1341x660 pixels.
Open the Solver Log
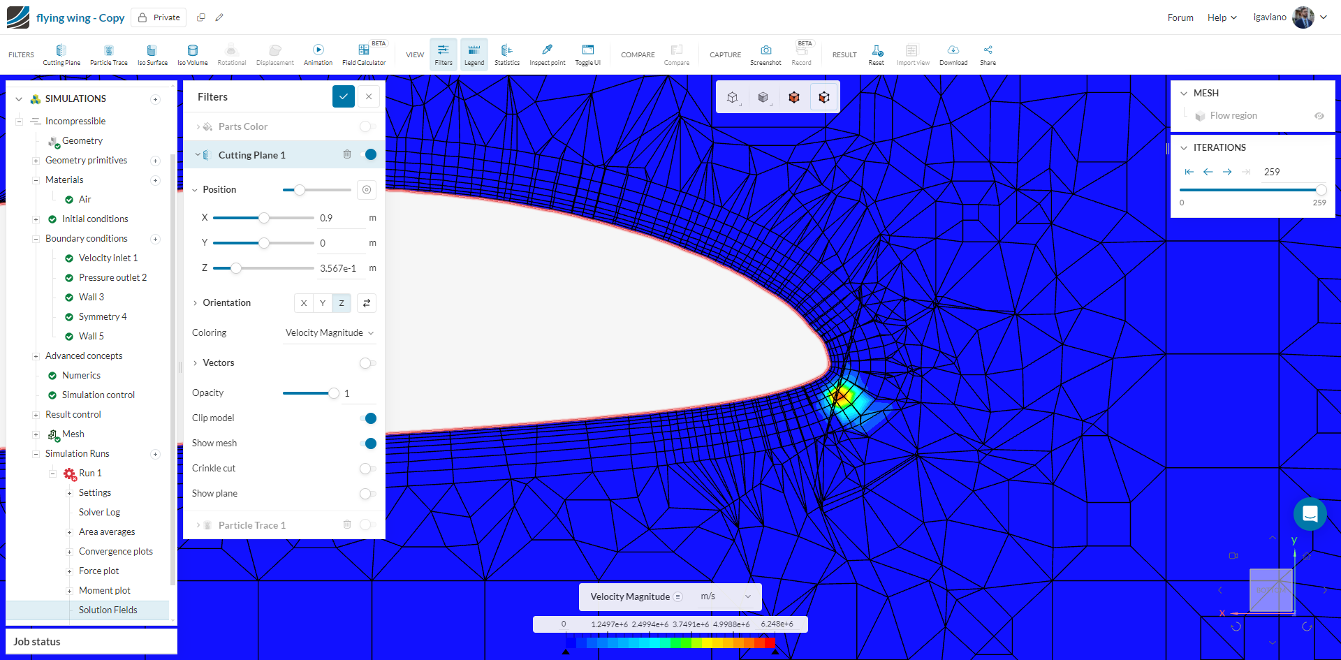tap(99, 512)
